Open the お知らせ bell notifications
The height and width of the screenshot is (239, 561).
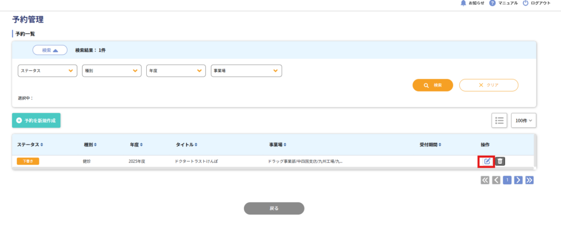(x=463, y=3)
